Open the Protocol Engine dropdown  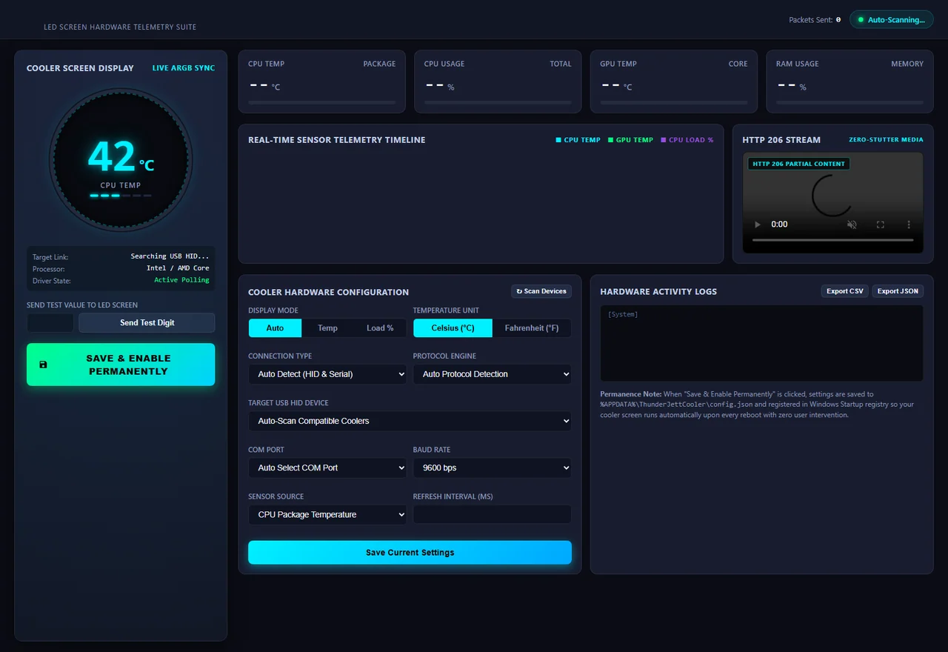coord(492,374)
